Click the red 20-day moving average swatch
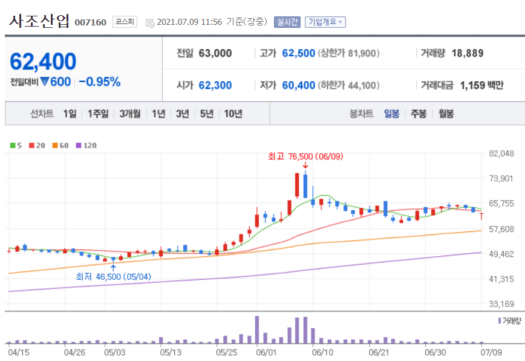Viewport: 525px width, 361px height. (x=32, y=145)
